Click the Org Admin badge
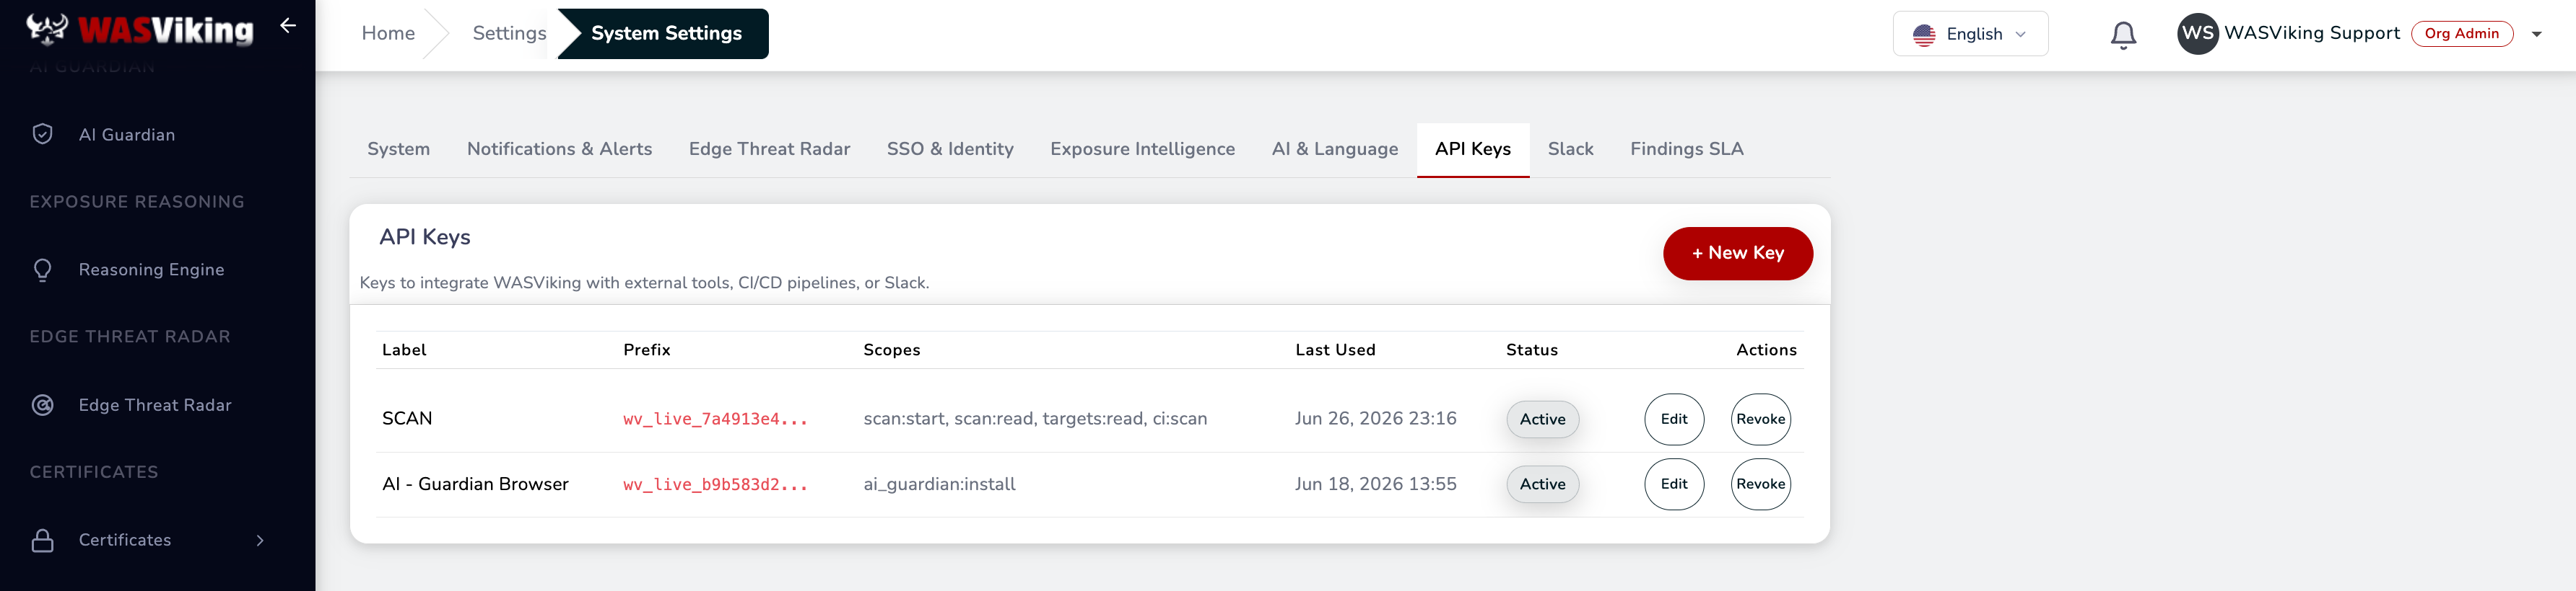 (x=2461, y=33)
